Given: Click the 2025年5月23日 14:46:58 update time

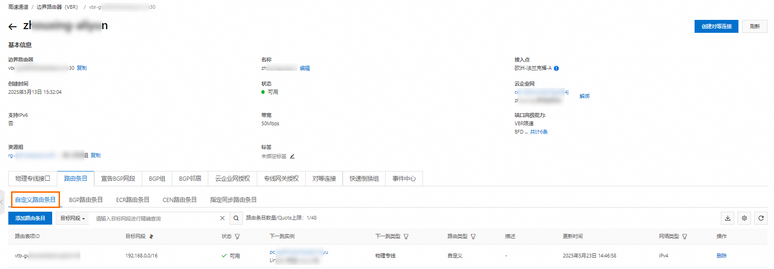Looking at the screenshot, I should 589,256.
